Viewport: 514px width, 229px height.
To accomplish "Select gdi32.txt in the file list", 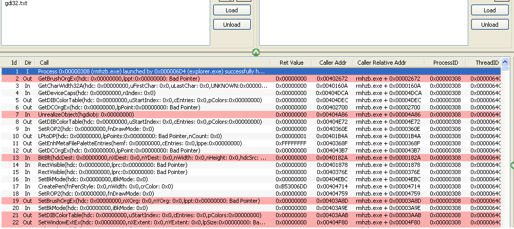I will pyautogui.click(x=16, y=4).
